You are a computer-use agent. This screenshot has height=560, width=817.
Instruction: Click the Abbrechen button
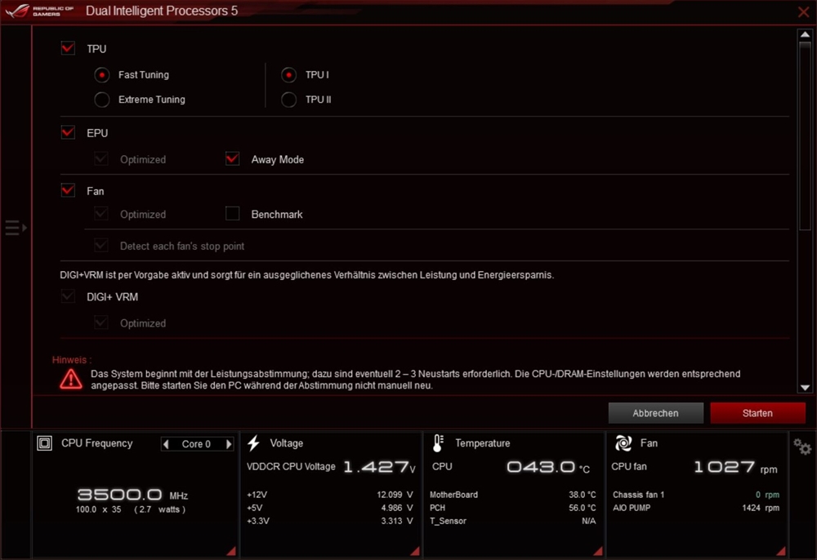tap(655, 413)
